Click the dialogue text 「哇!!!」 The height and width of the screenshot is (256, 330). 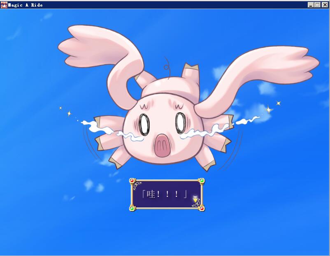pos(165,194)
